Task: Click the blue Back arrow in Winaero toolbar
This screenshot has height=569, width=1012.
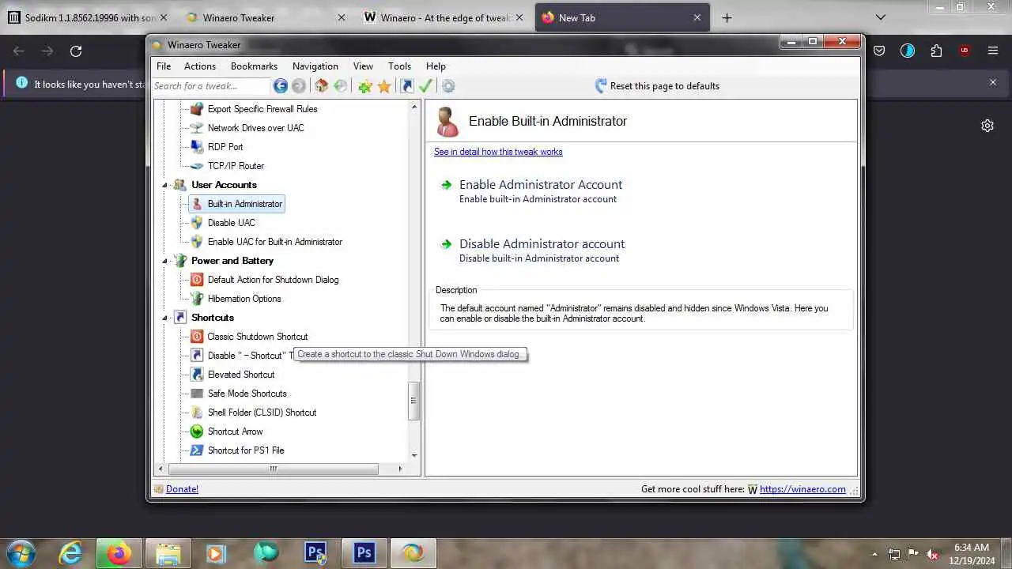Action: point(281,86)
